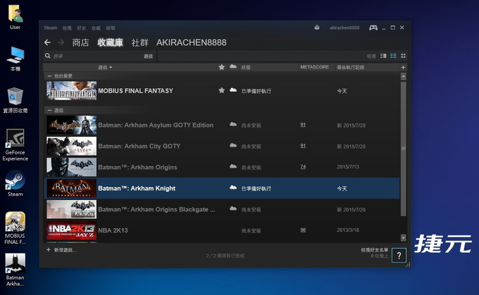This screenshot has height=295, width=479.
Task: Collapse the 遊戲 games category
Action: 49,110
